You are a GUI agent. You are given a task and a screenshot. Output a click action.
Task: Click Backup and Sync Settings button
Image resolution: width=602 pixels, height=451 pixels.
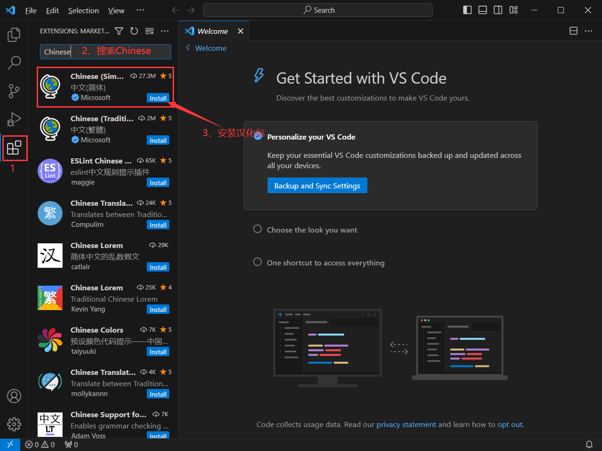click(317, 186)
